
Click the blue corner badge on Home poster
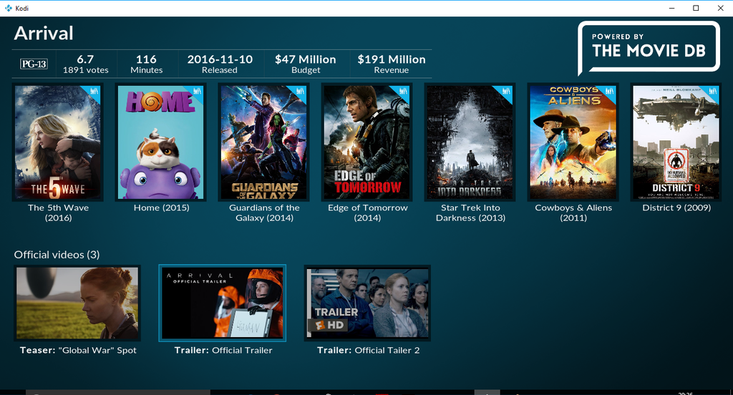tap(197, 92)
